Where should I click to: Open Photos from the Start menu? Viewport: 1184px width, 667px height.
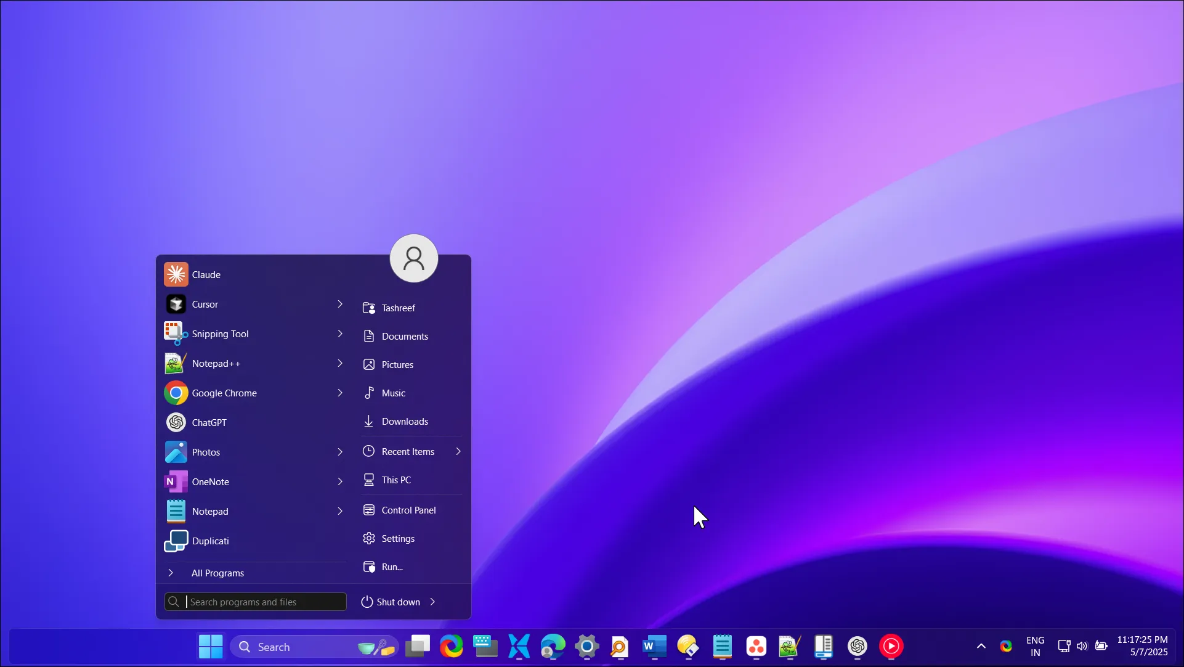click(206, 452)
